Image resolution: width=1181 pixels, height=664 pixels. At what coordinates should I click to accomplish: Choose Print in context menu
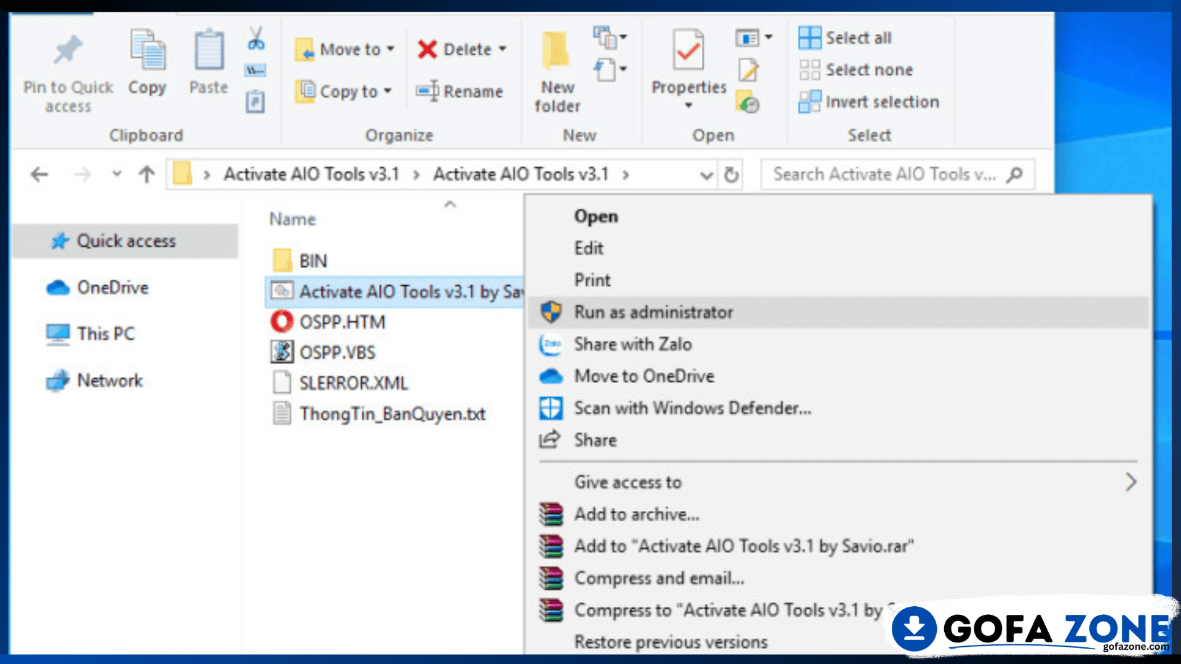[x=839, y=280]
